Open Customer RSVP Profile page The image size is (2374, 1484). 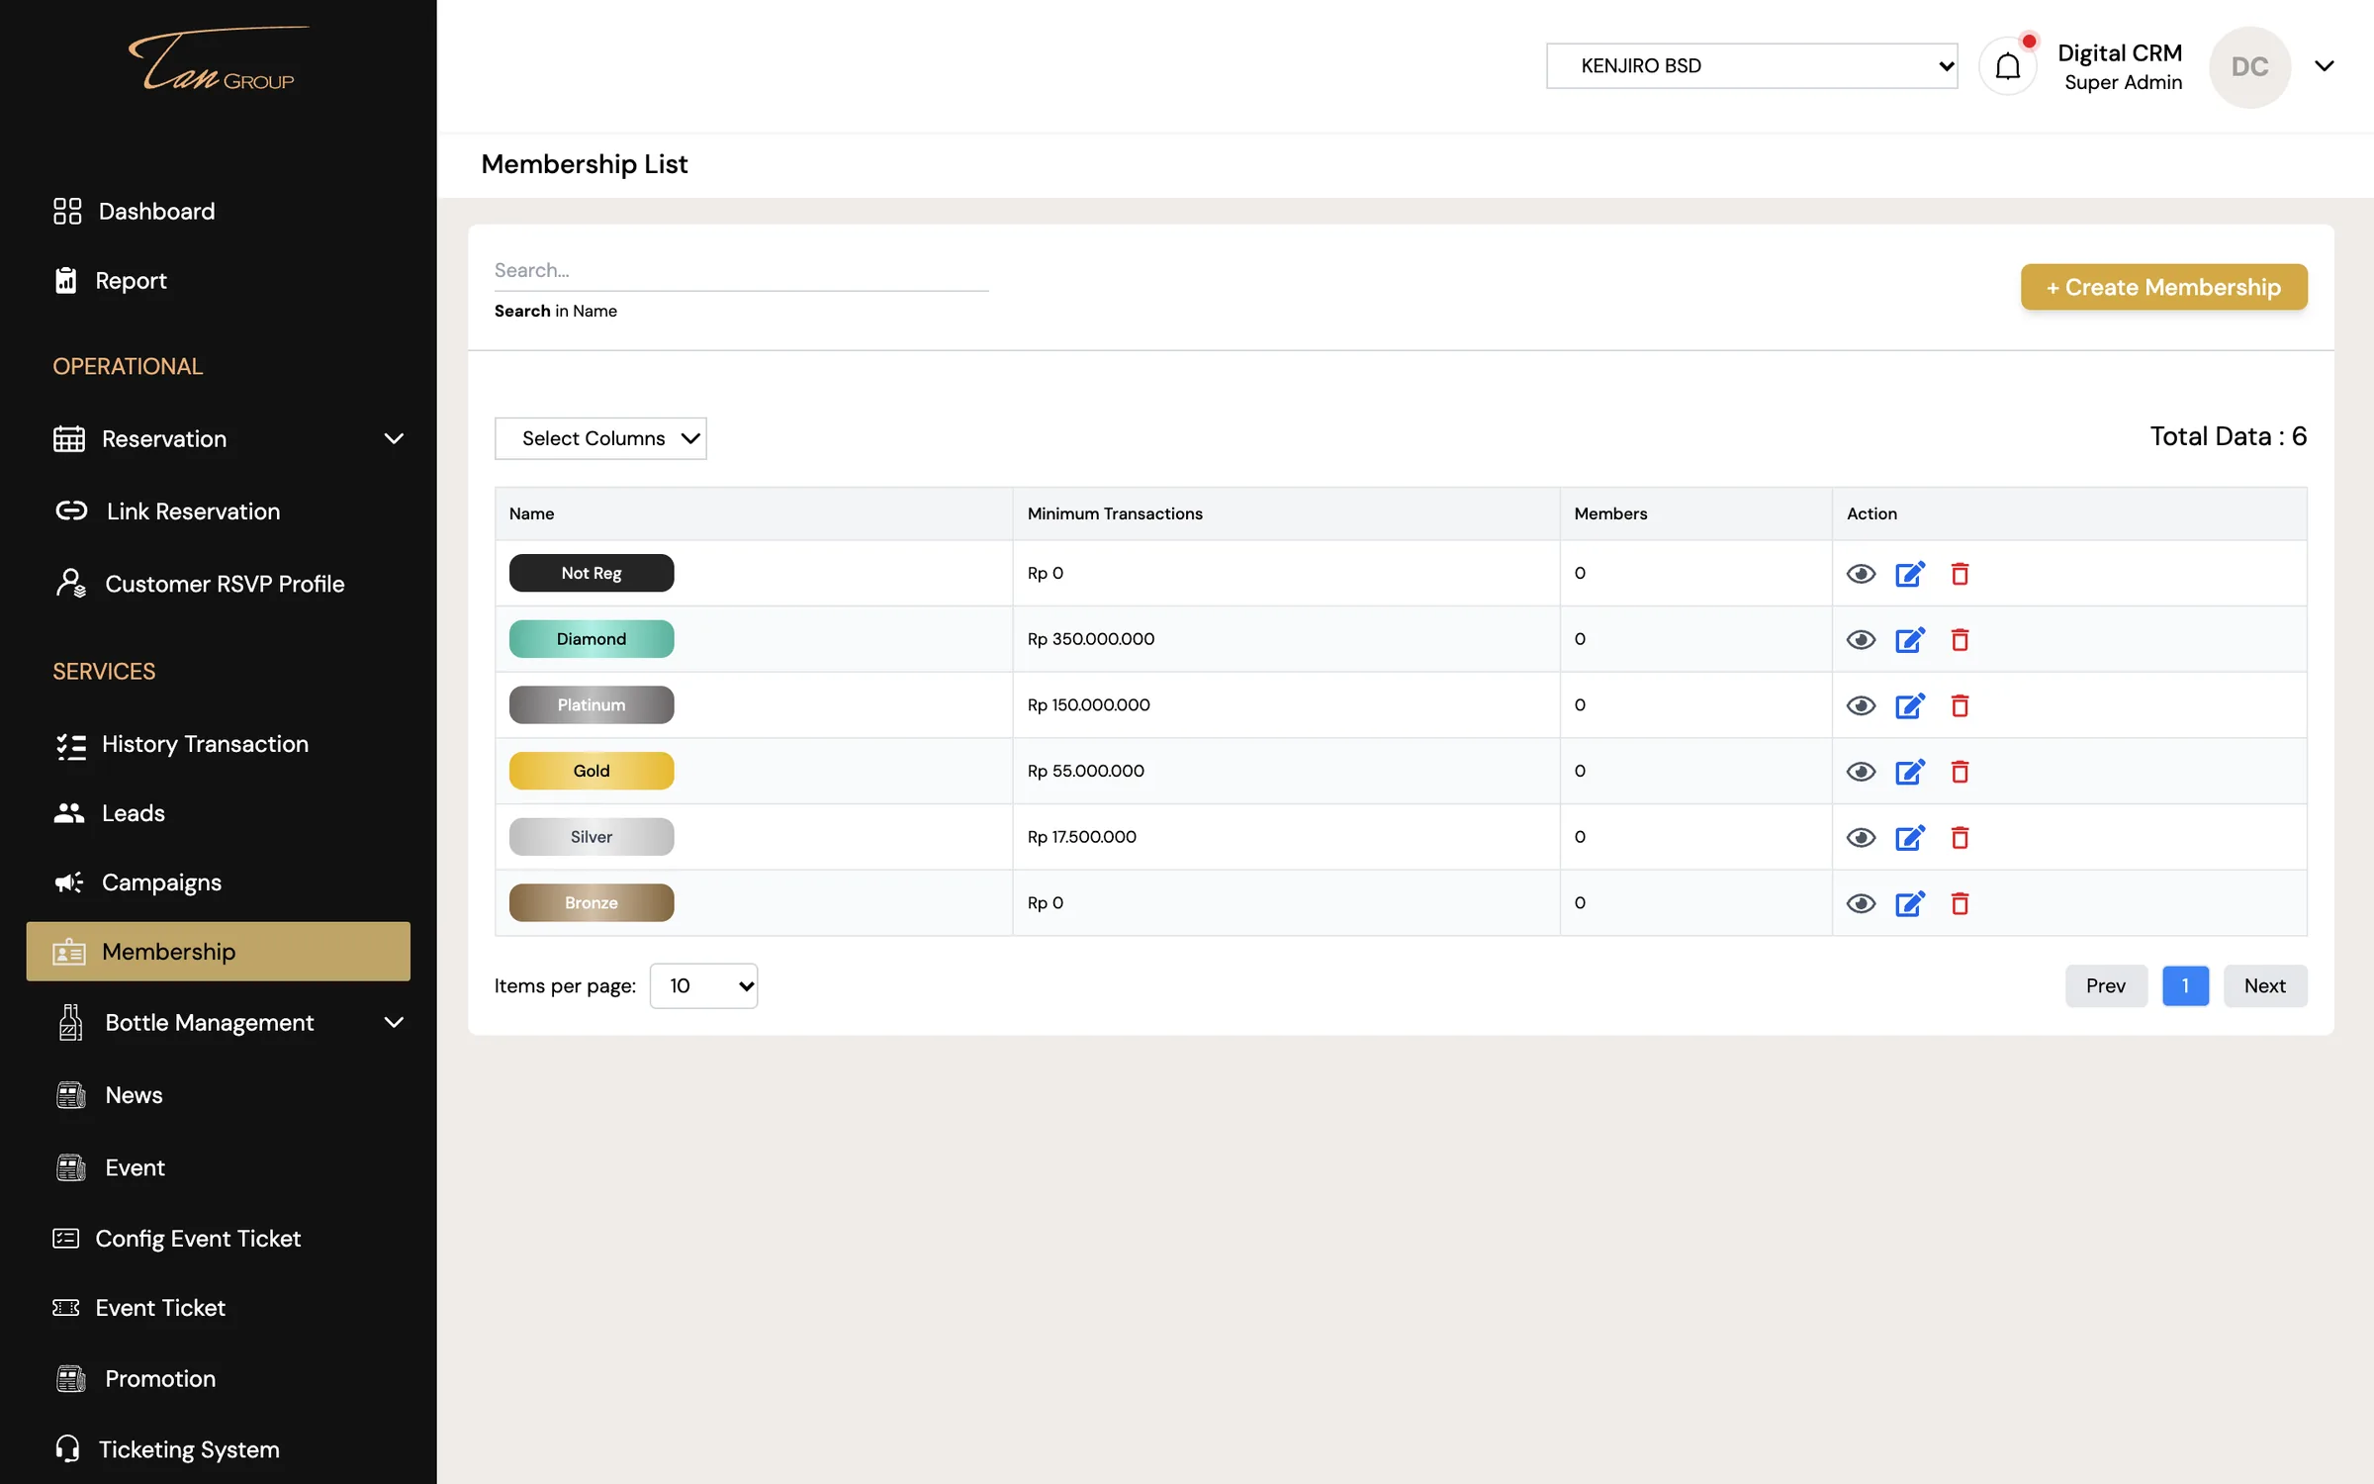200,584
